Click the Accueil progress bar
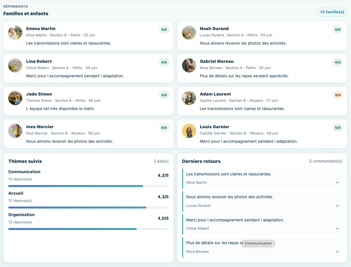 coord(88,208)
